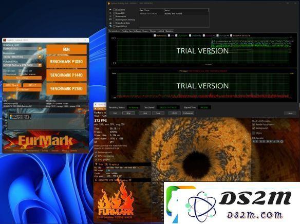
Task: Click the Start button in stability test
Action: 115,113
